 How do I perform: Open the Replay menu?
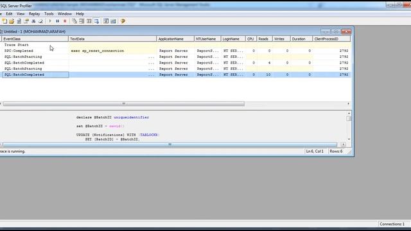pos(34,14)
